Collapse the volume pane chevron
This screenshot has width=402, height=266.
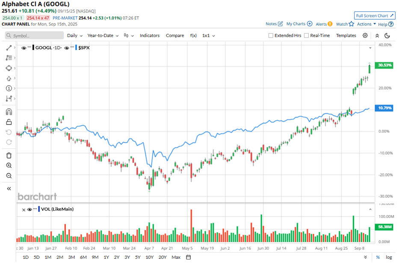(370, 209)
